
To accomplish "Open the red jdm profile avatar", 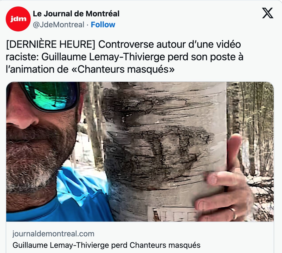I will click(x=18, y=19).
